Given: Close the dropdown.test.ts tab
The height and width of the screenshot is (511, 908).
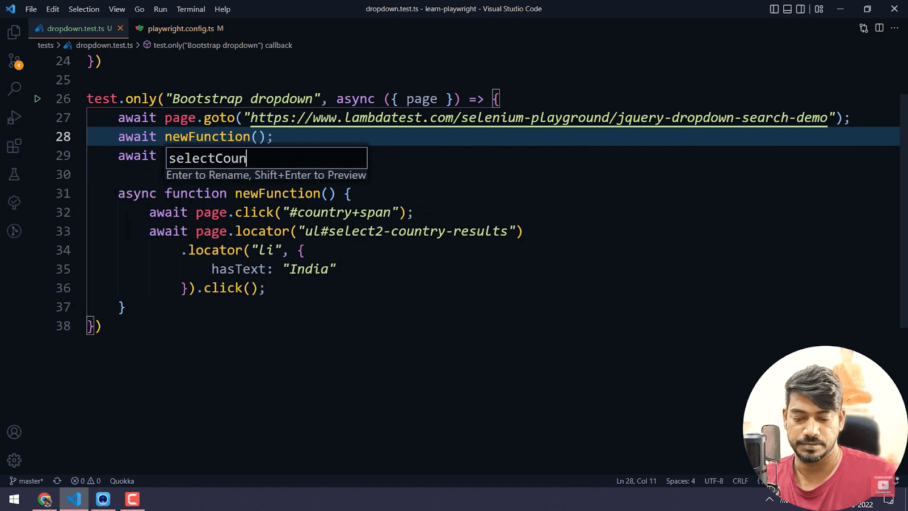Looking at the screenshot, I should click(x=120, y=28).
